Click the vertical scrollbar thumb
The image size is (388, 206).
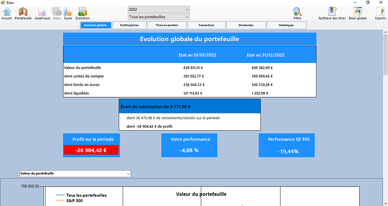(x=386, y=54)
